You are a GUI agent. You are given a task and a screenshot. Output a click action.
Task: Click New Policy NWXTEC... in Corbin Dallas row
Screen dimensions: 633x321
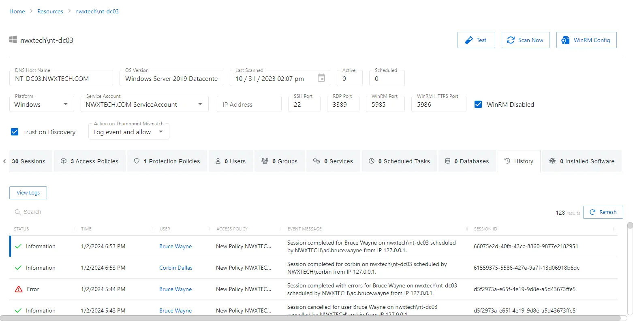244,268
